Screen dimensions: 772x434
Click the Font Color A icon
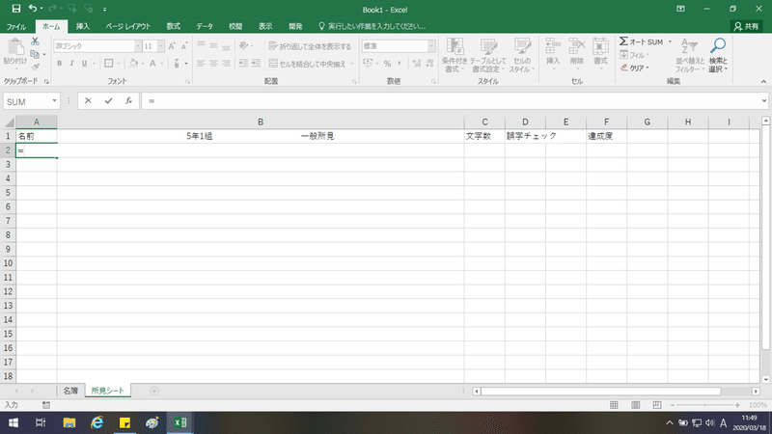coord(152,63)
